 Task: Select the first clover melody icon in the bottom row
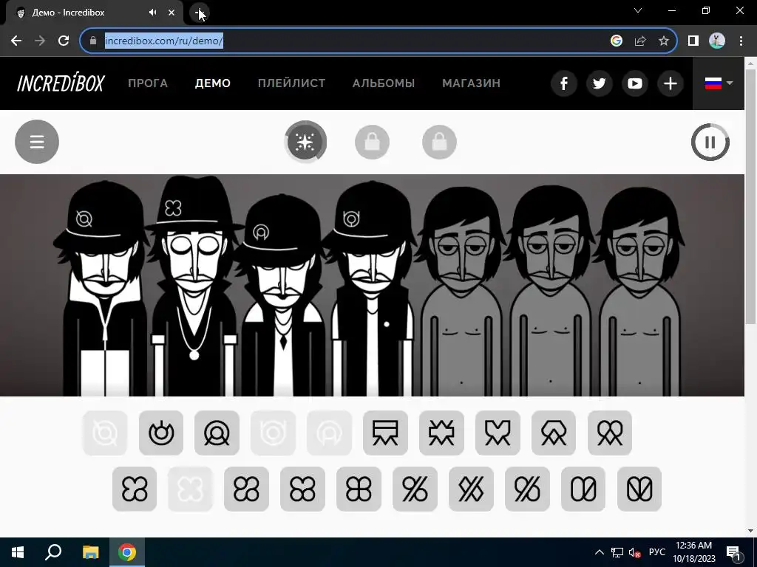click(x=135, y=489)
